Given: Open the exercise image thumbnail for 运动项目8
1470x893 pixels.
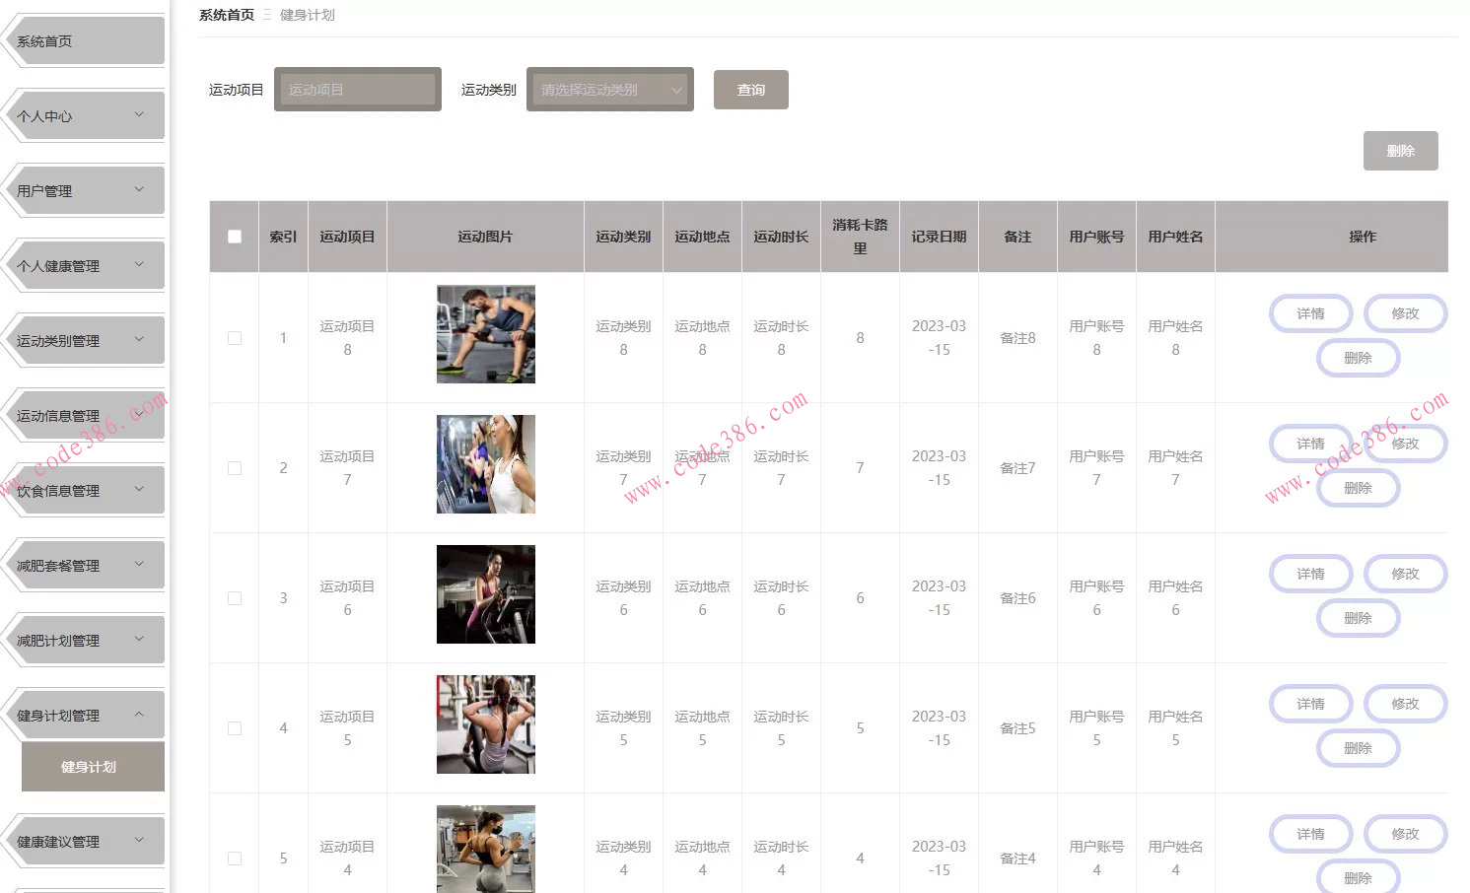Looking at the screenshot, I should pyautogui.click(x=486, y=334).
